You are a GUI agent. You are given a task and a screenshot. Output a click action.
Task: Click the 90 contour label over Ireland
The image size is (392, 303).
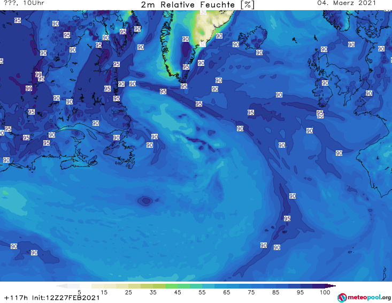325,83
